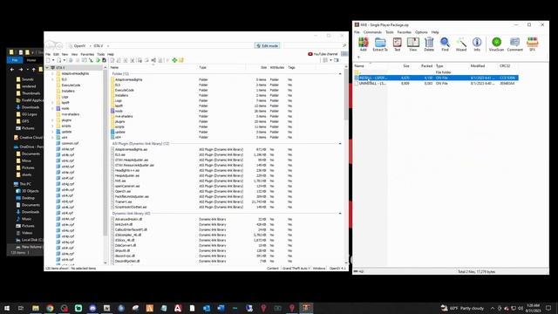Click the search magnifier icon in OpenIV
Screen dimensions: 558x314
coord(344,45)
